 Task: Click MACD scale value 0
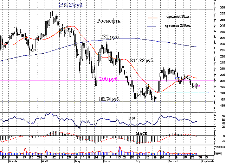(224, 136)
